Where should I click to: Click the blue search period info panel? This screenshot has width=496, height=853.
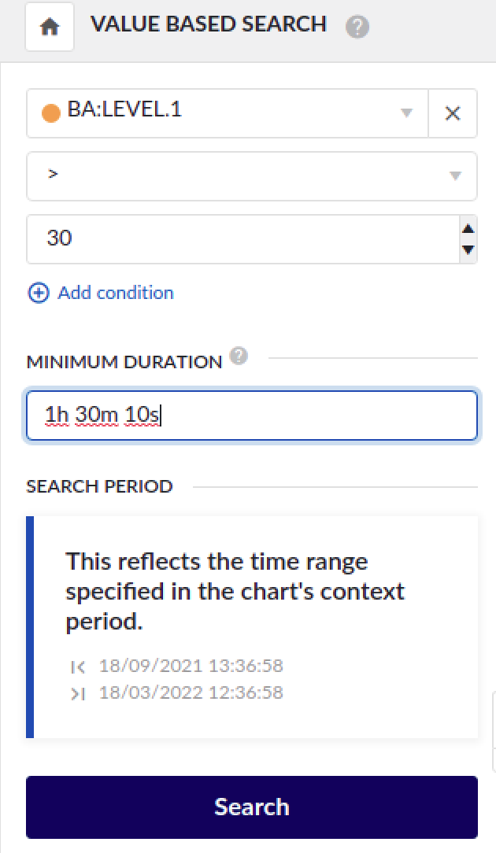pos(252,626)
